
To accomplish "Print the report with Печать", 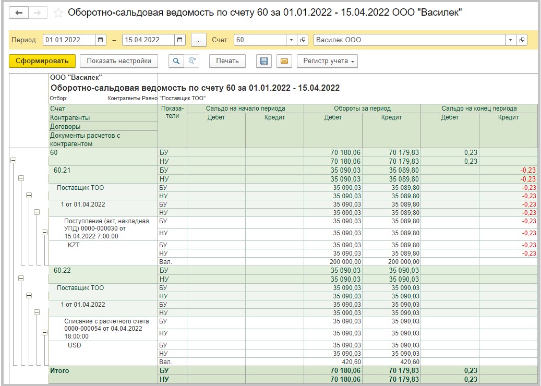I will click(227, 61).
